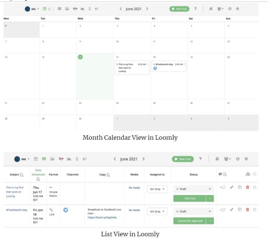This screenshot has width=268, height=240.
Task: Click the Edit Post button
Action: click(x=190, y=198)
